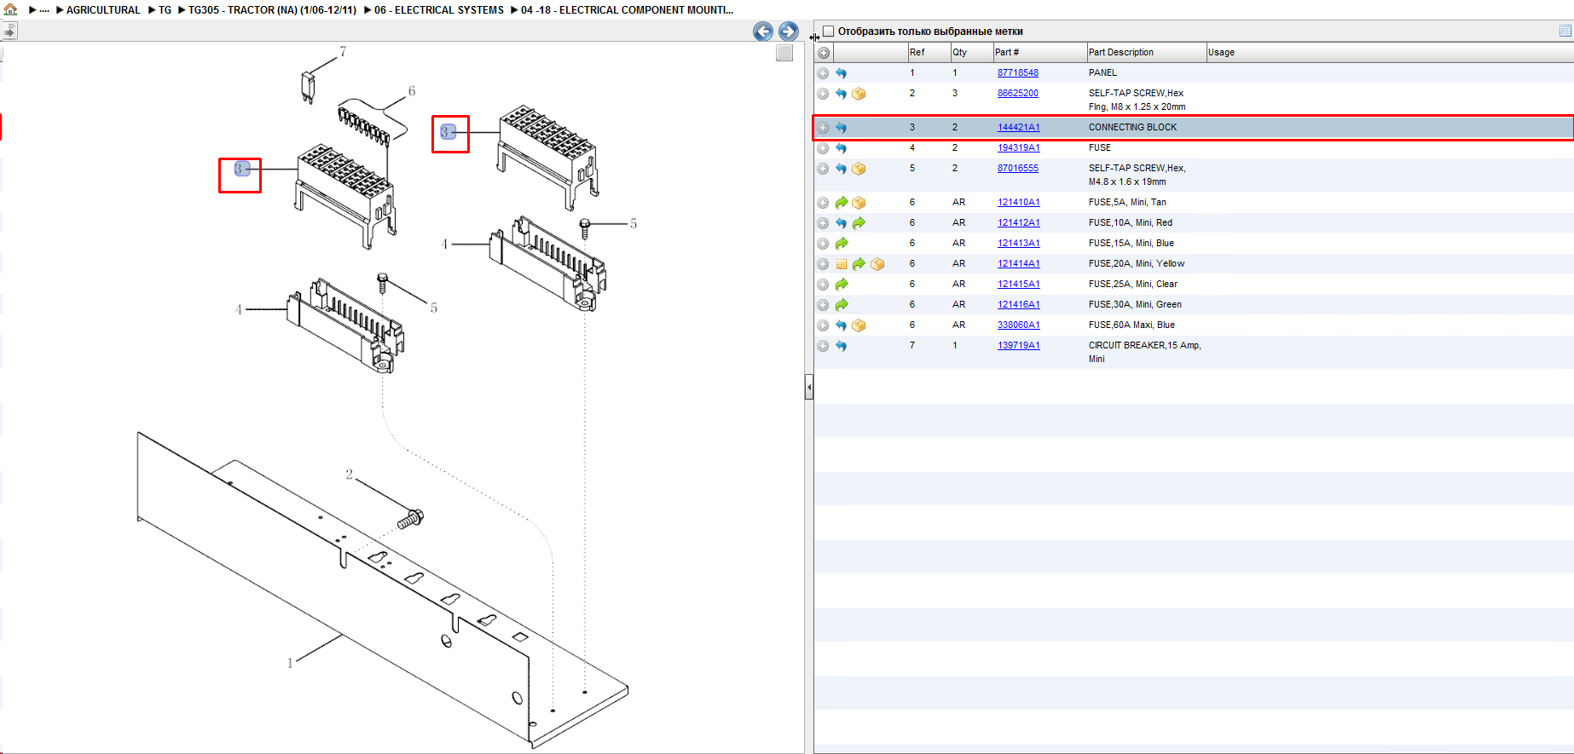
Task: Click the blue arrow for CIRCUIT BREAKER row
Action: [841, 346]
